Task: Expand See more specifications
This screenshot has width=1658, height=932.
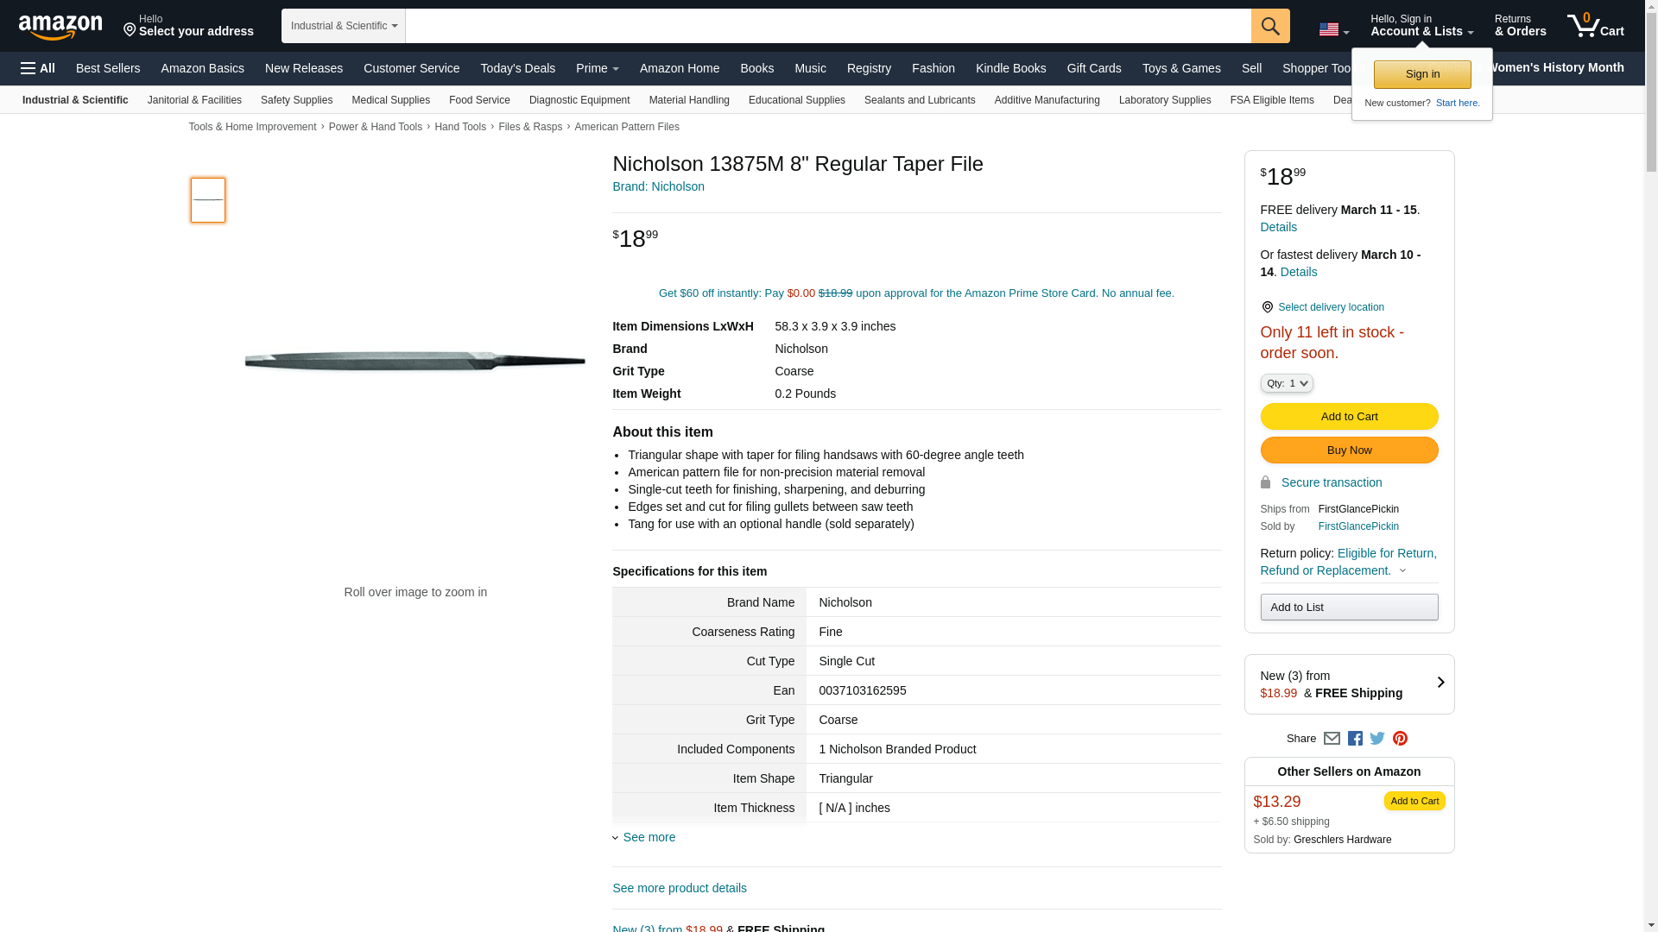Action: pyautogui.click(x=649, y=837)
